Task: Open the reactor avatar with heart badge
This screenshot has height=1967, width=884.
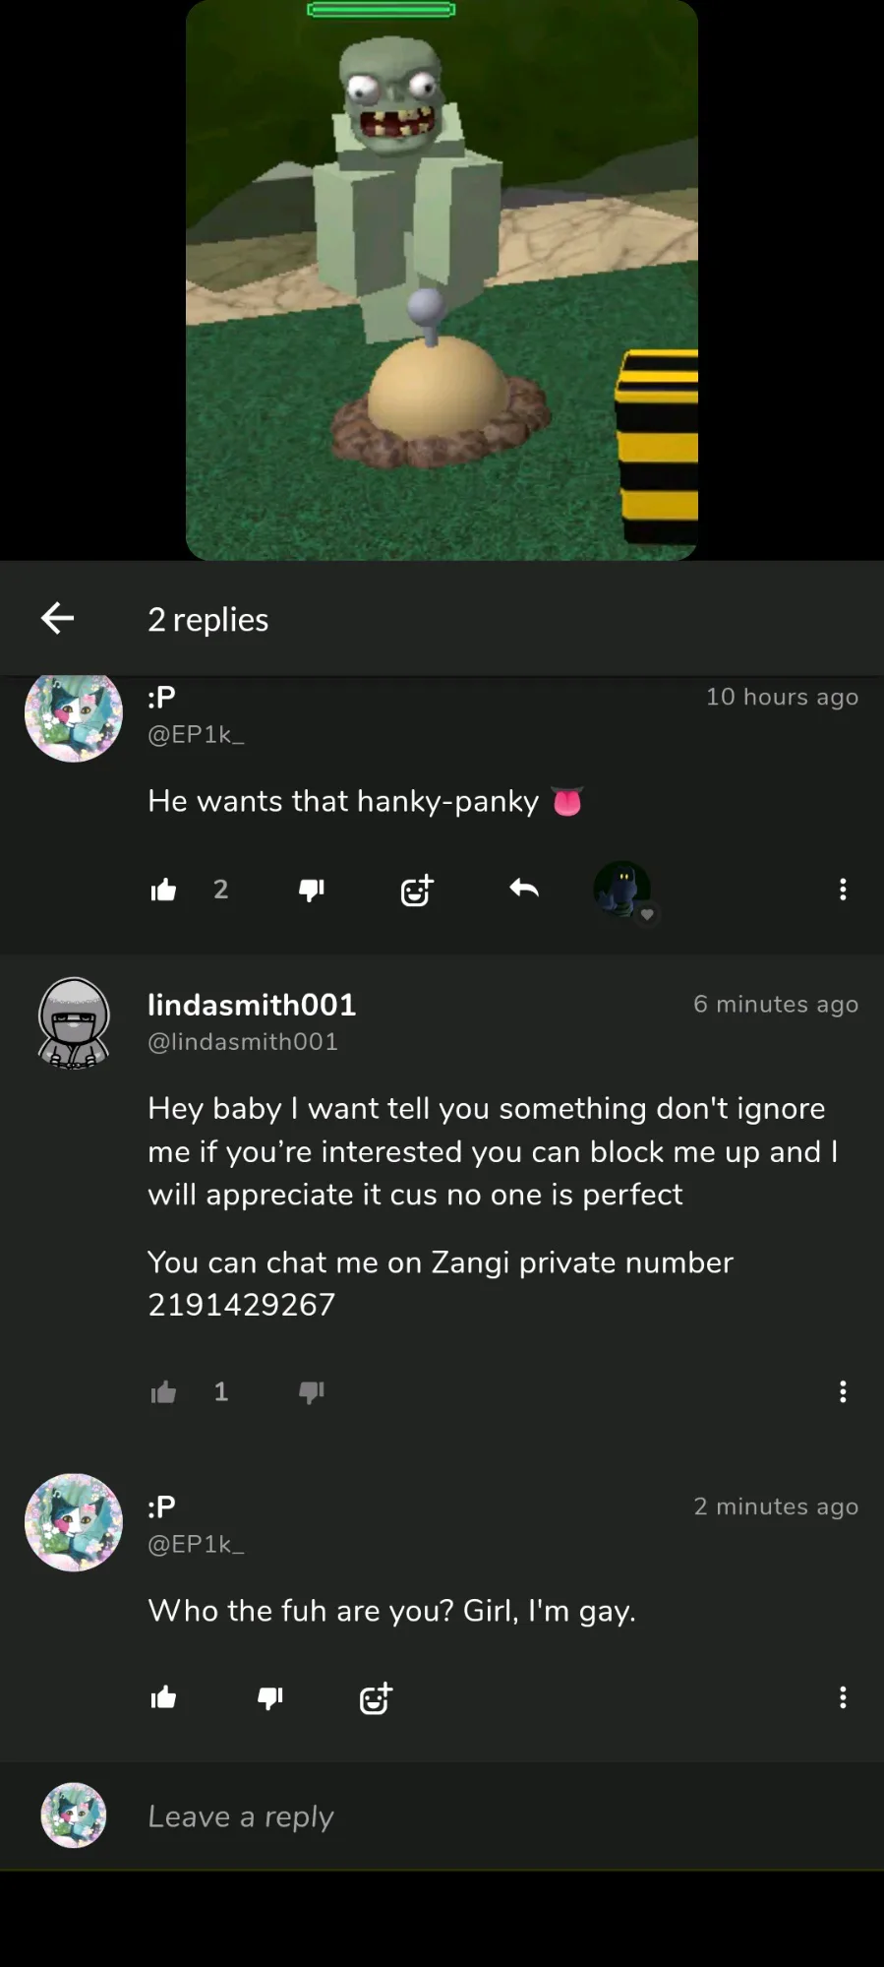Action: (623, 891)
